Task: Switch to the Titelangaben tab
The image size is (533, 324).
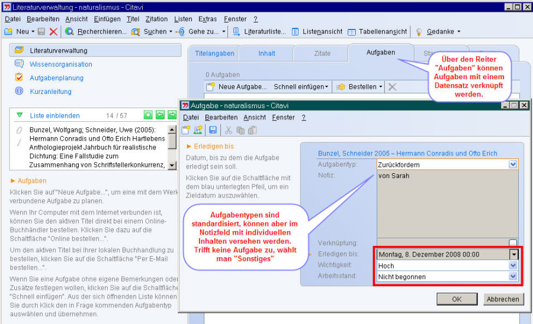Action: pyautogui.click(x=214, y=53)
